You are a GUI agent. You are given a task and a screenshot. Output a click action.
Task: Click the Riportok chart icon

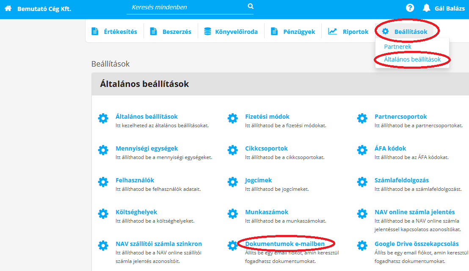(332, 31)
